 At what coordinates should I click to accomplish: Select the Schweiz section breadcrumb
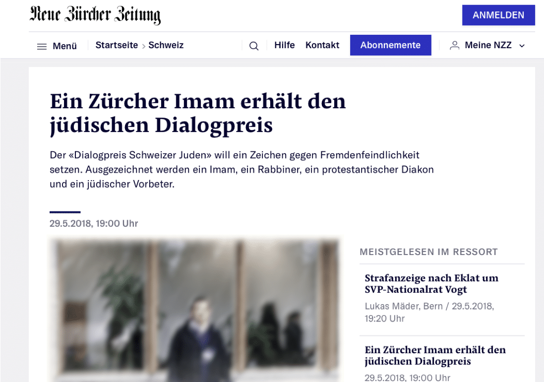166,45
